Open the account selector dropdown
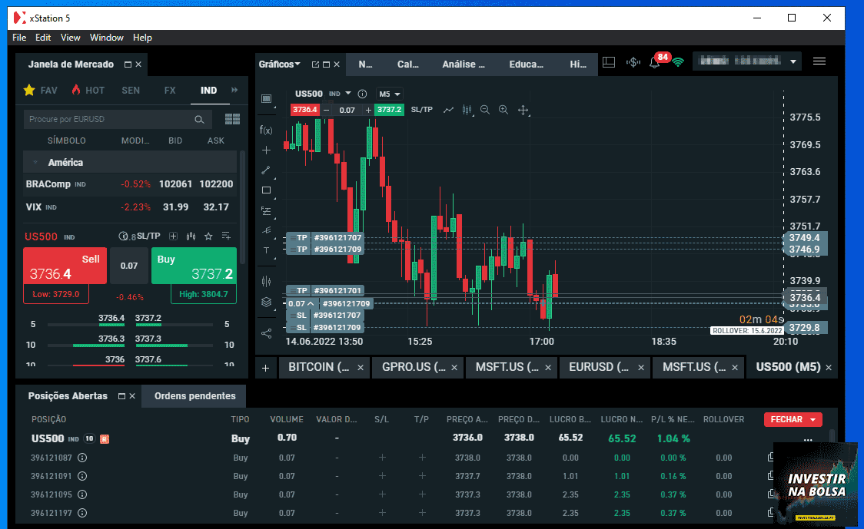Image resolution: width=864 pixels, height=529 pixels. click(793, 61)
